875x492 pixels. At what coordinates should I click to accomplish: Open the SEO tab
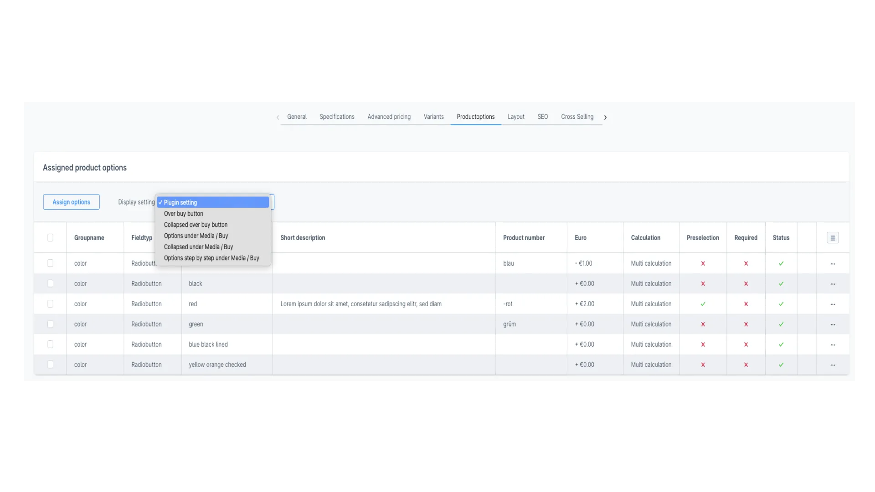(x=542, y=117)
